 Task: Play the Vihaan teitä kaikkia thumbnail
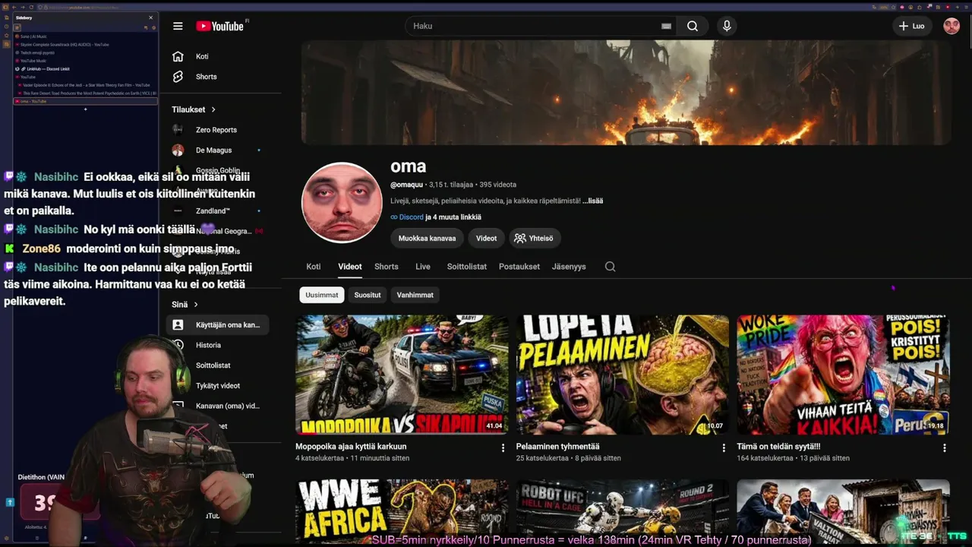[x=843, y=375]
